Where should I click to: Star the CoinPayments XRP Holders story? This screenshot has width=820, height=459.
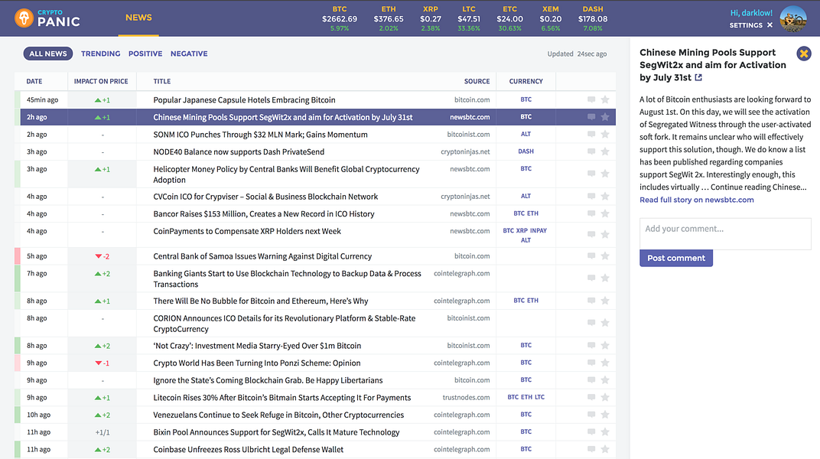point(605,235)
